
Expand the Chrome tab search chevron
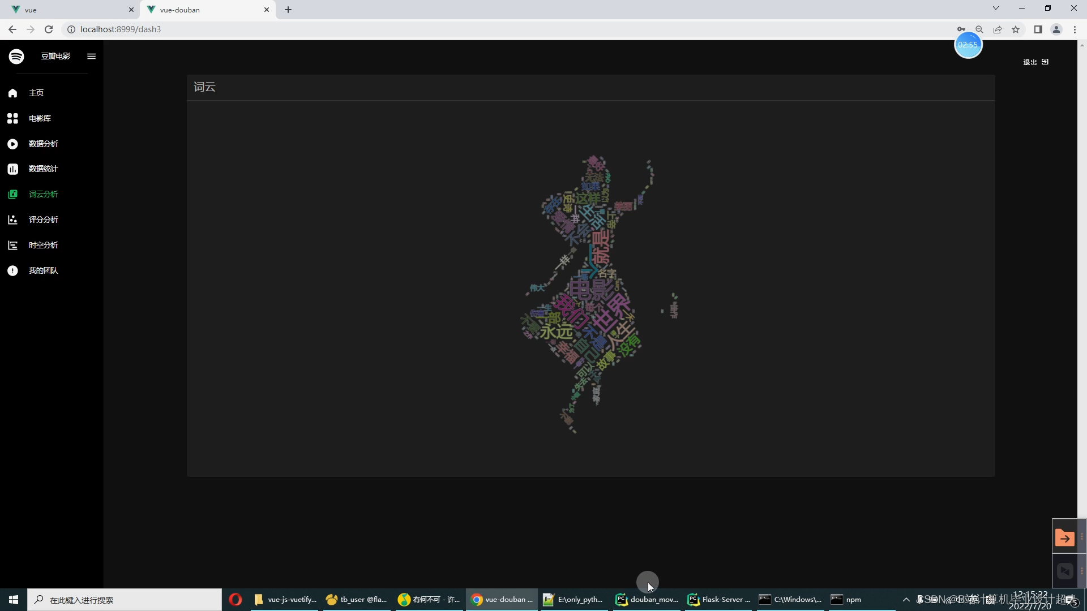click(x=995, y=8)
